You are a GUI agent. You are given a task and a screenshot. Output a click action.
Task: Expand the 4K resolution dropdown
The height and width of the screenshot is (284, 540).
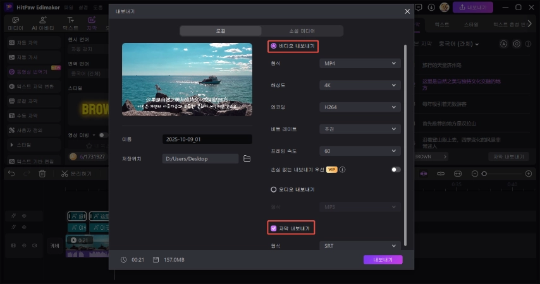tap(360, 85)
